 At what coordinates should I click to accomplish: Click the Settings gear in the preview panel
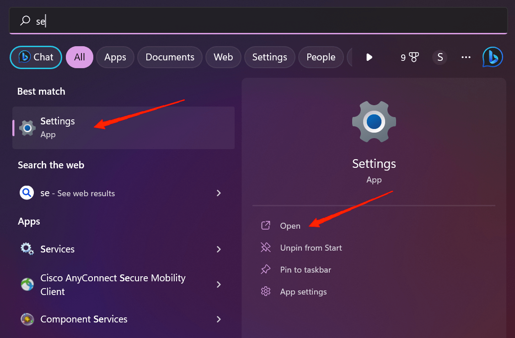(x=374, y=121)
